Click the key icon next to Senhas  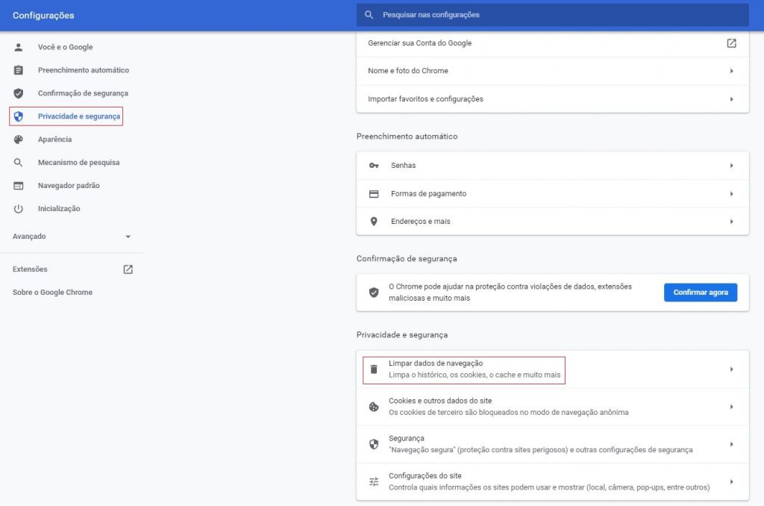[373, 165]
